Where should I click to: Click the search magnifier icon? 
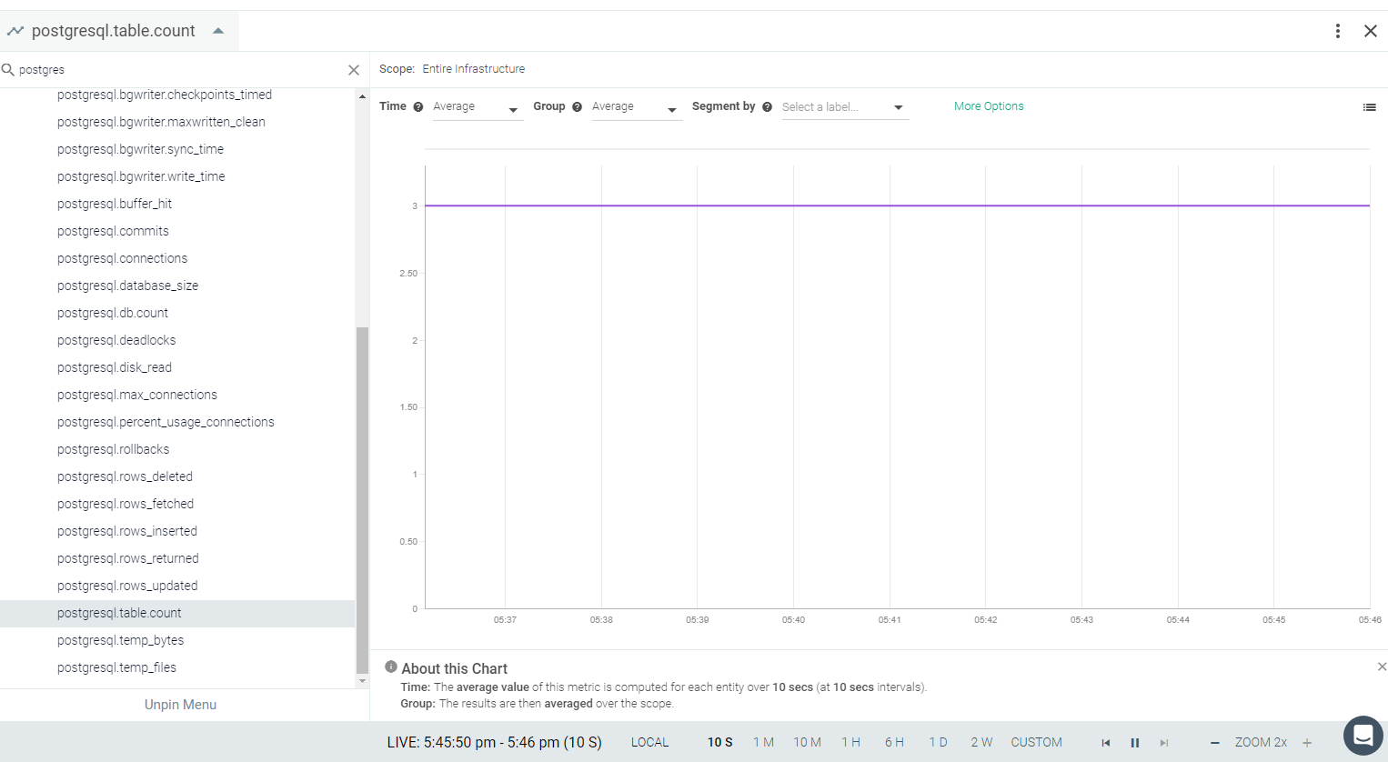[8, 69]
